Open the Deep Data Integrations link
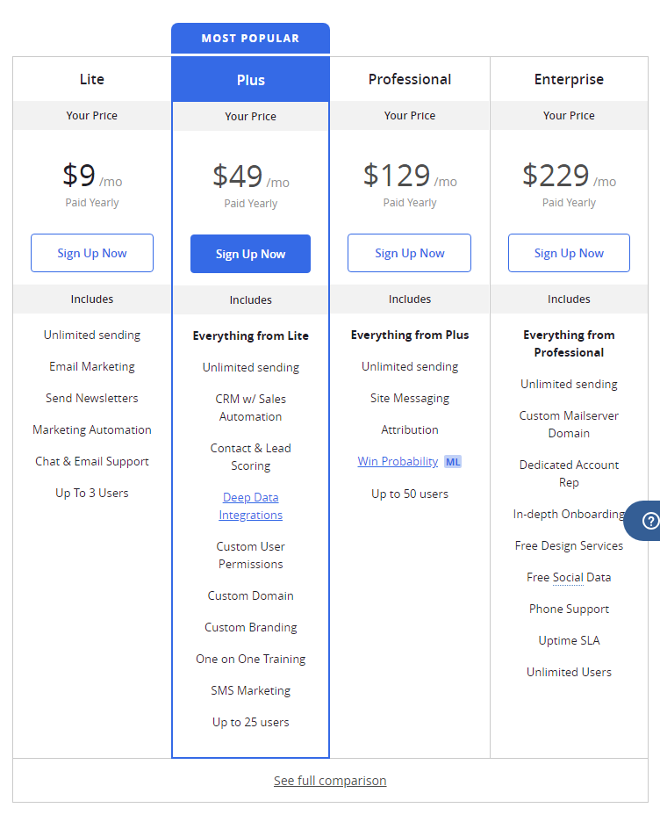The width and height of the screenshot is (660, 815). [251, 506]
